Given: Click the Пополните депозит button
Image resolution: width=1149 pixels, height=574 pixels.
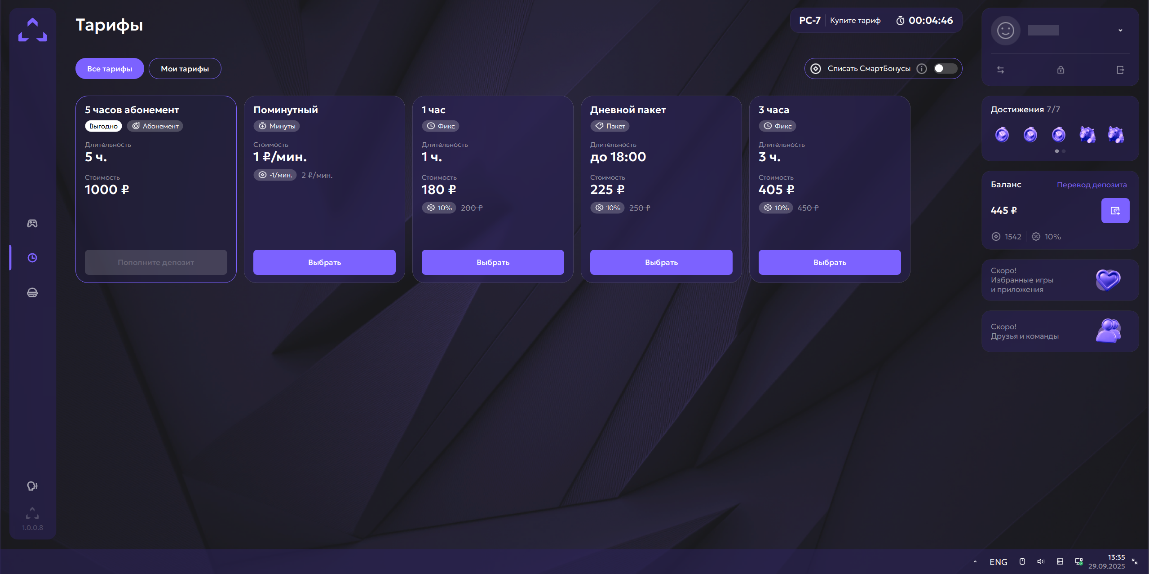Looking at the screenshot, I should pos(156,262).
